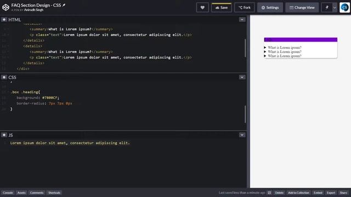Expand second 'What is Lorem ipsum?' in preview

[x=283, y=51]
